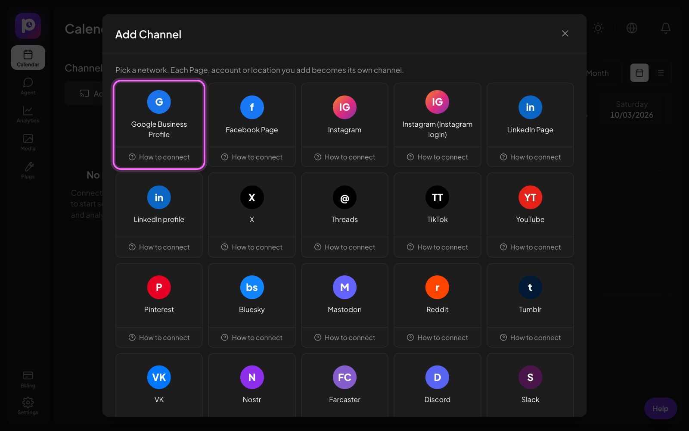The height and width of the screenshot is (431, 689).
Task: Select the Google Business Profile channel icon
Action: pyautogui.click(x=159, y=102)
